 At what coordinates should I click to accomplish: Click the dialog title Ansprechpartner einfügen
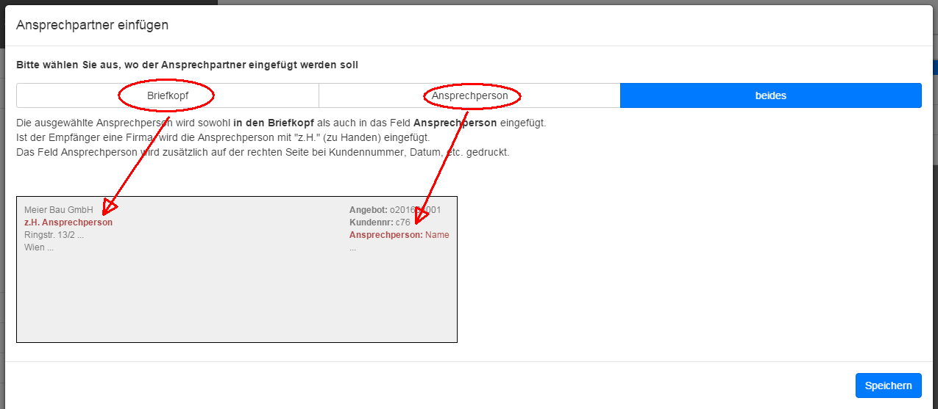93,25
